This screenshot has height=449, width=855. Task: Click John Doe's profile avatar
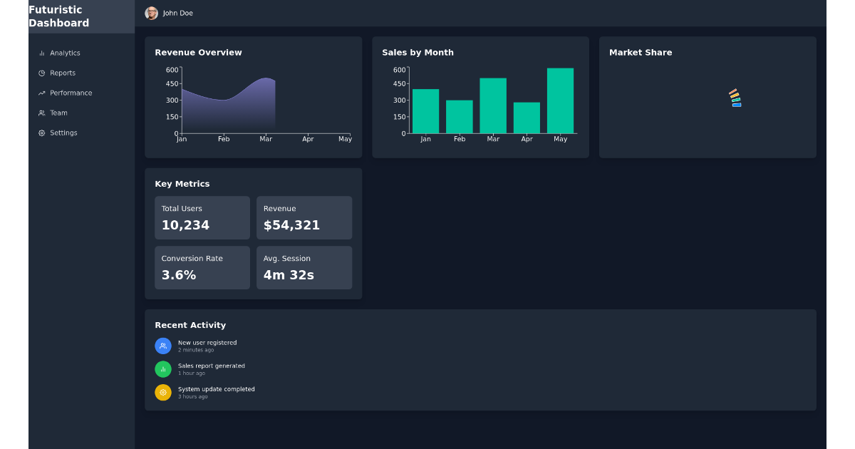pos(151,13)
